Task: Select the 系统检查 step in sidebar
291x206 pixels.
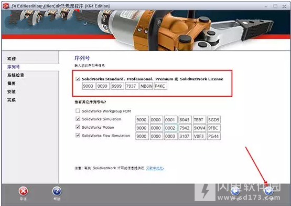Action: tap(16, 75)
